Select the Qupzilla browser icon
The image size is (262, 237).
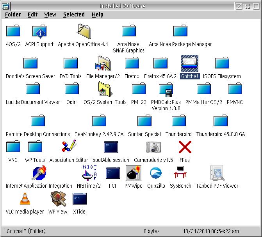[156, 173]
